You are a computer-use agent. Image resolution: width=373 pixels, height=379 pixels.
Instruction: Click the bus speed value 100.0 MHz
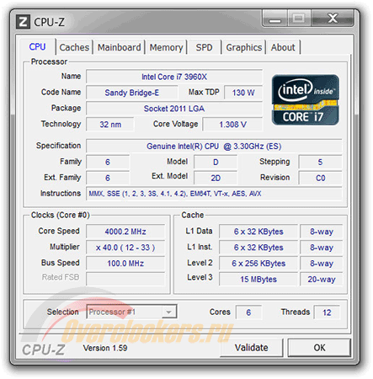125,264
